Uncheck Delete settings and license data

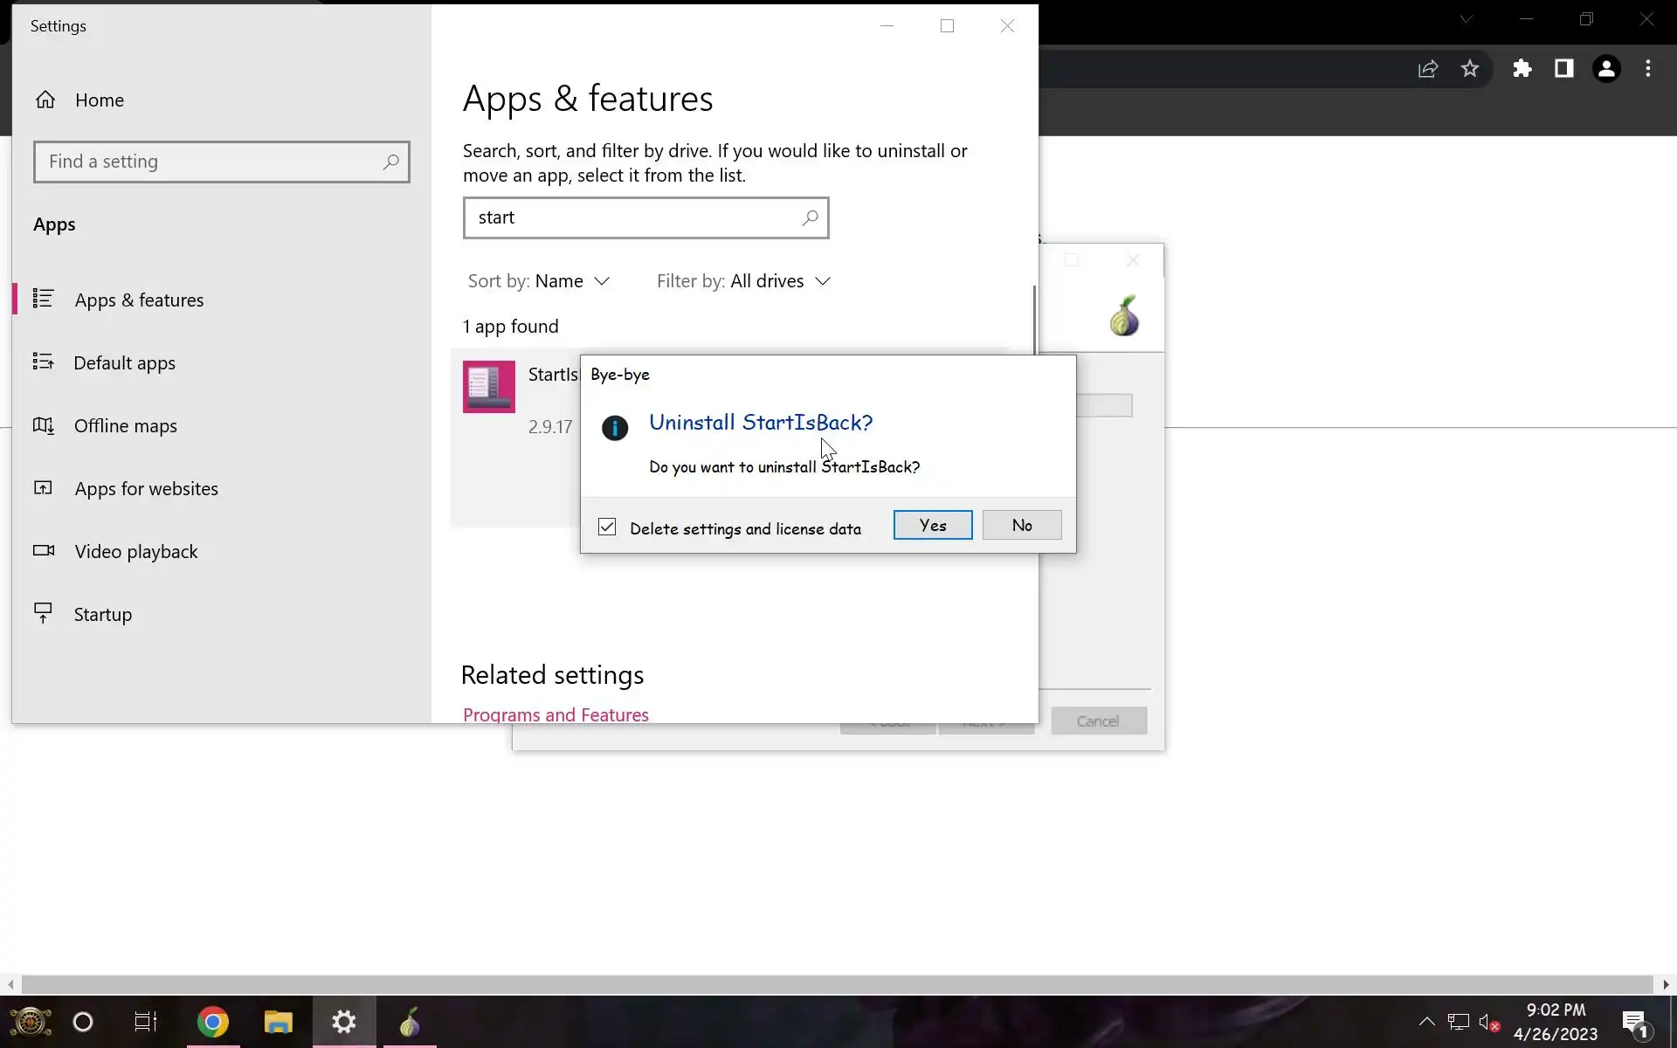607,527
